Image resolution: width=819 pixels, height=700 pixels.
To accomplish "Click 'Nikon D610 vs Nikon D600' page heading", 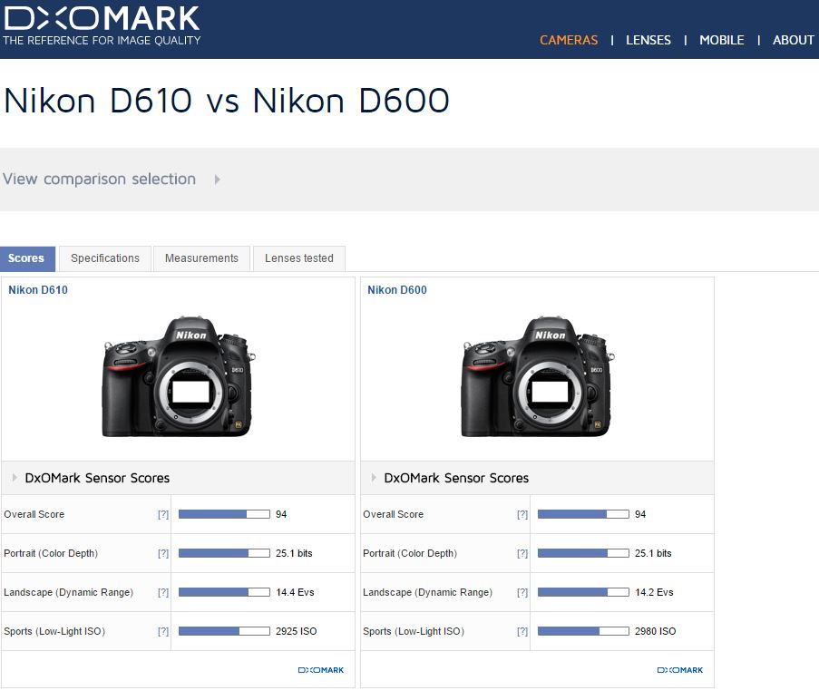I will (227, 101).
